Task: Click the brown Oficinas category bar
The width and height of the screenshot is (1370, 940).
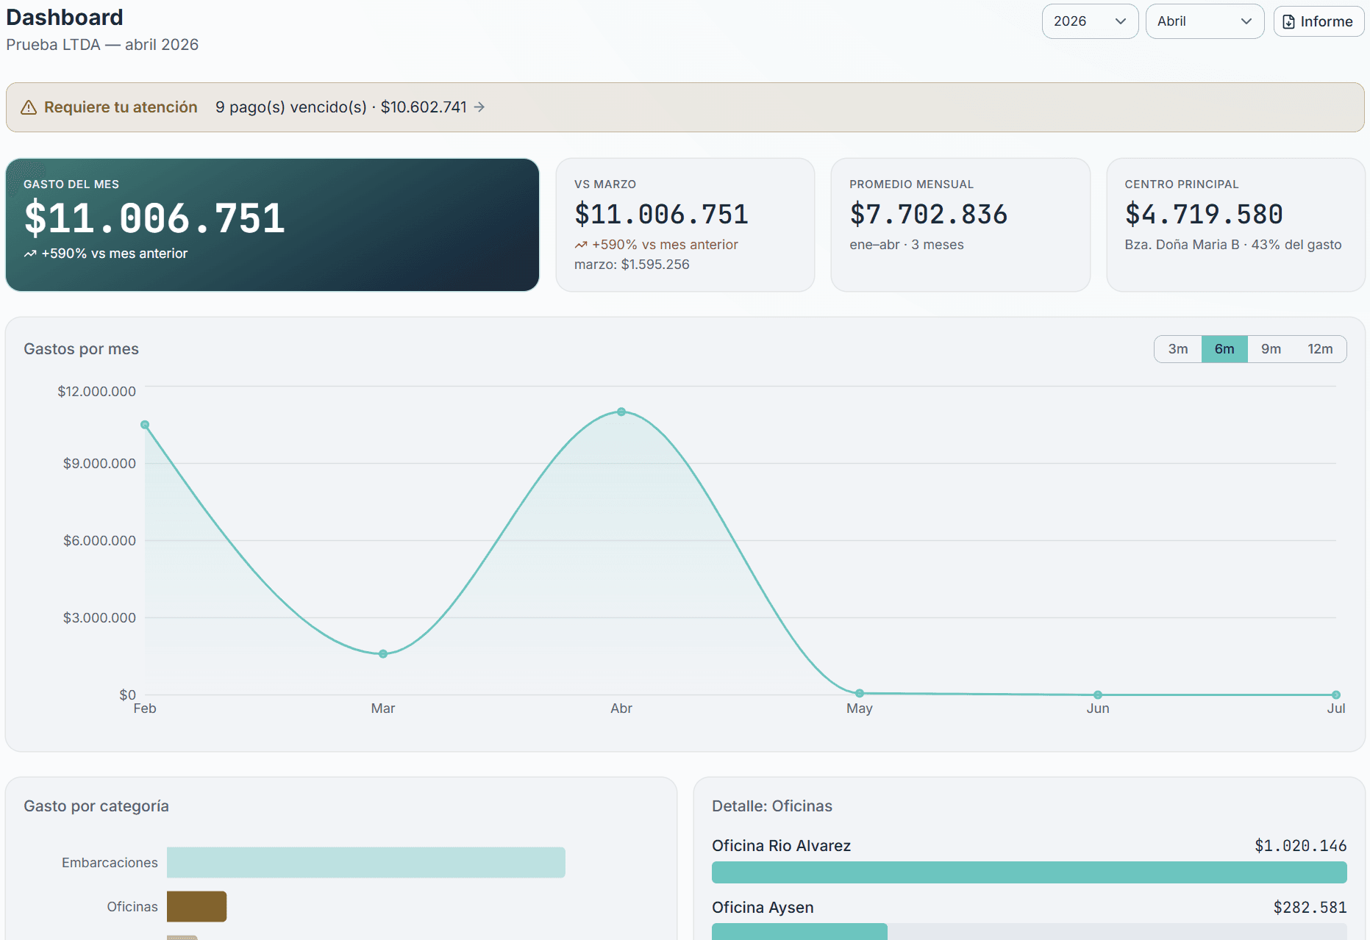Action: pyautogui.click(x=196, y=907)
